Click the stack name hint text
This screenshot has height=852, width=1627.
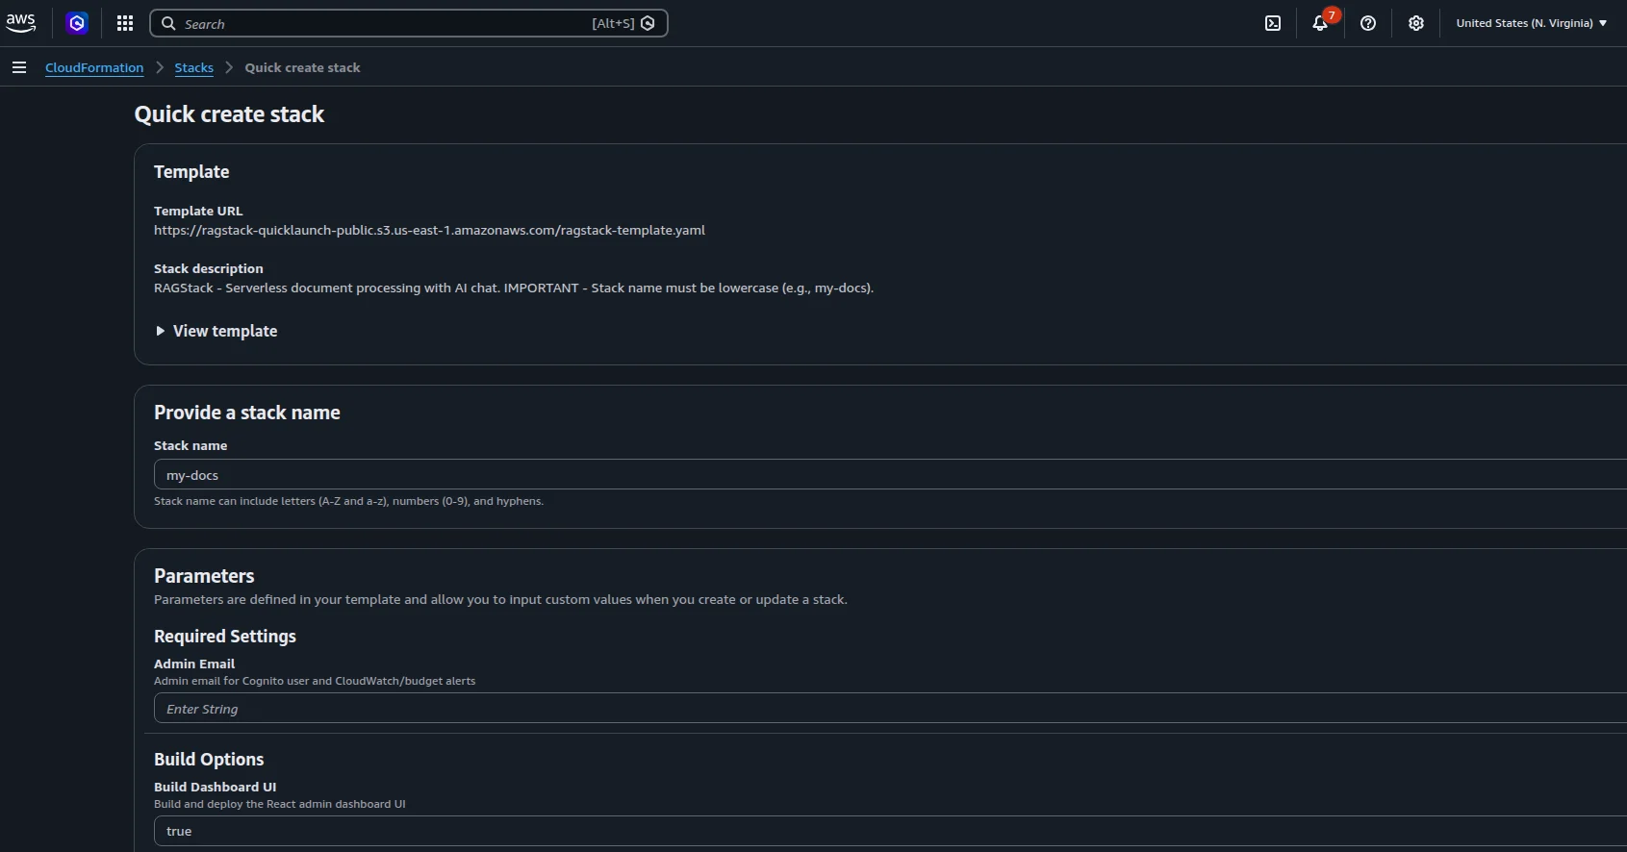click(x=348, y=501)
